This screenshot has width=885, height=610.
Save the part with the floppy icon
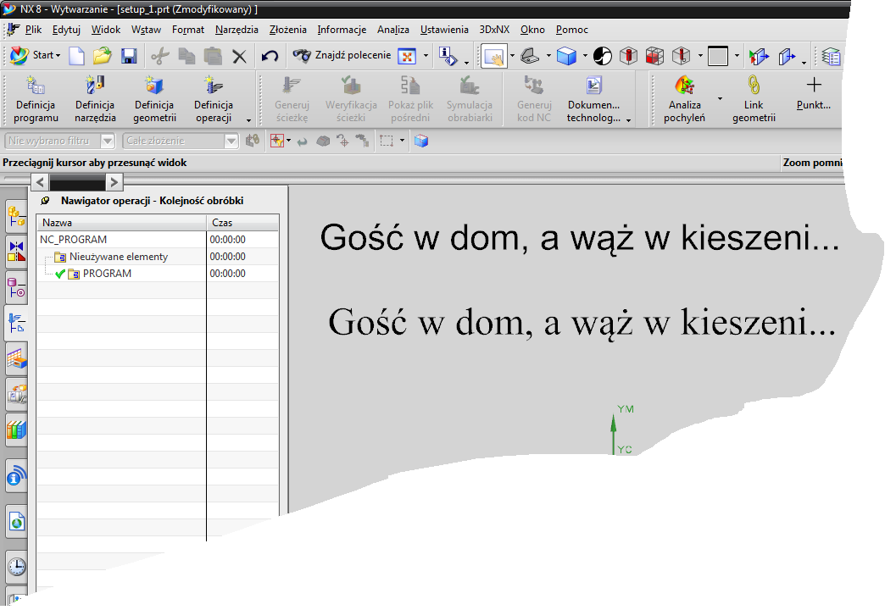tap(129, 56)
